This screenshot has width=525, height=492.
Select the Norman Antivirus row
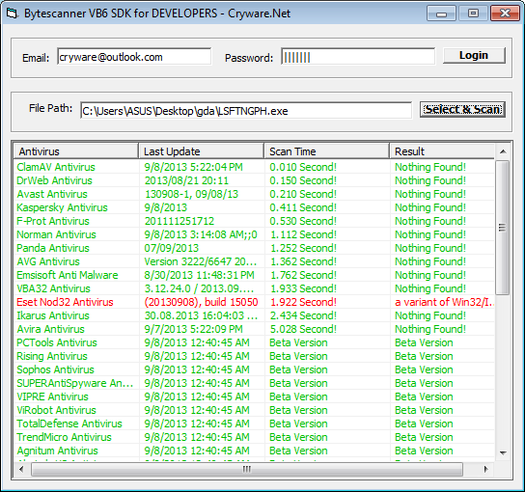click(254, 234)
